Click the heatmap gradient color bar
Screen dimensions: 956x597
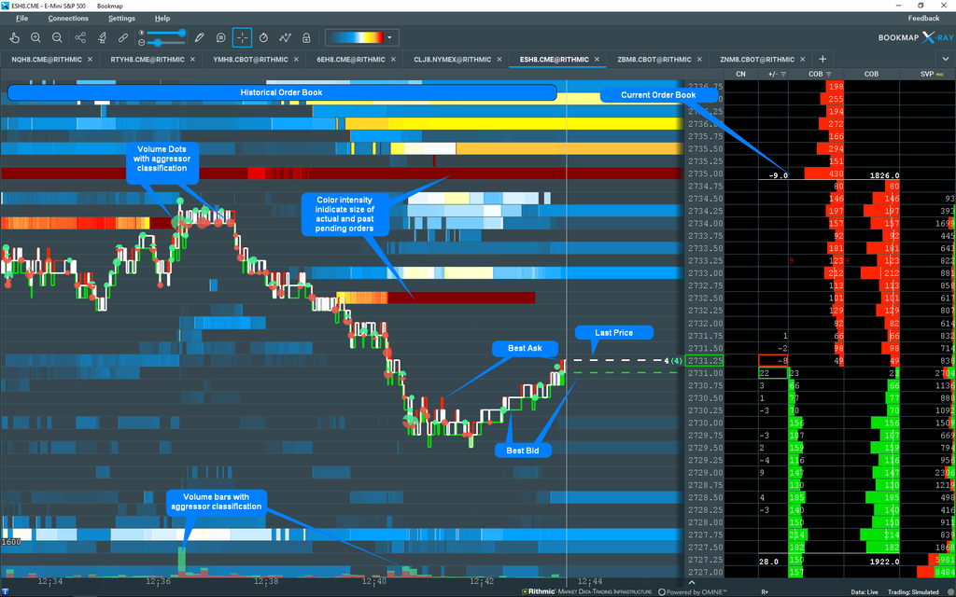(356, 37)
